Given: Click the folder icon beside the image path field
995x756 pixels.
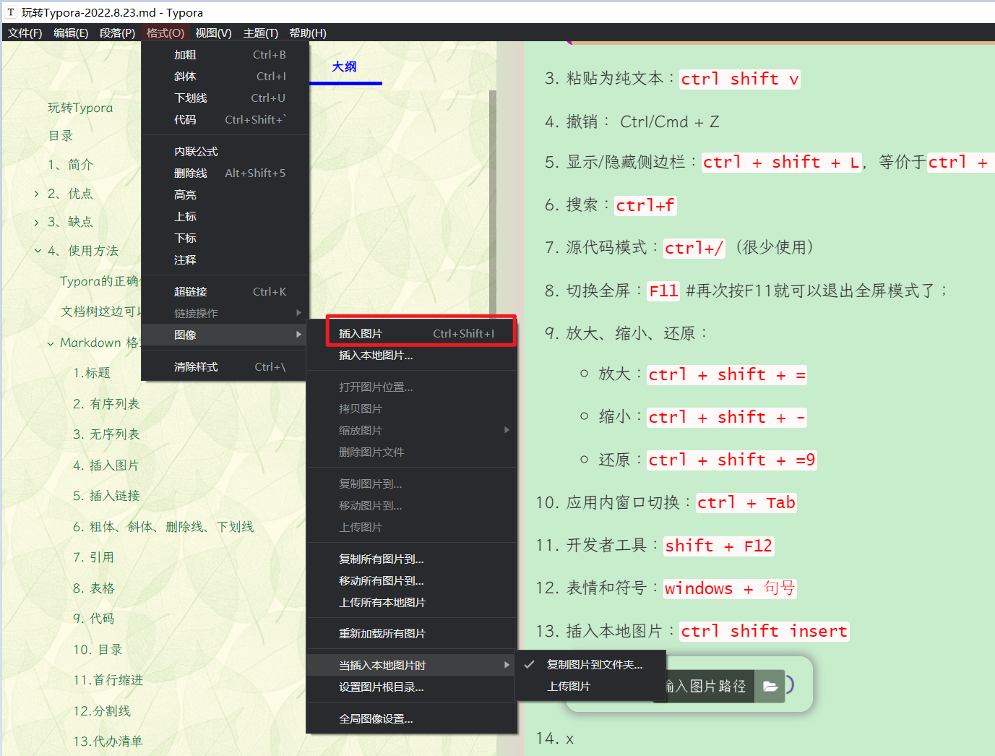Looking at the screenshot, I should 770,686.
